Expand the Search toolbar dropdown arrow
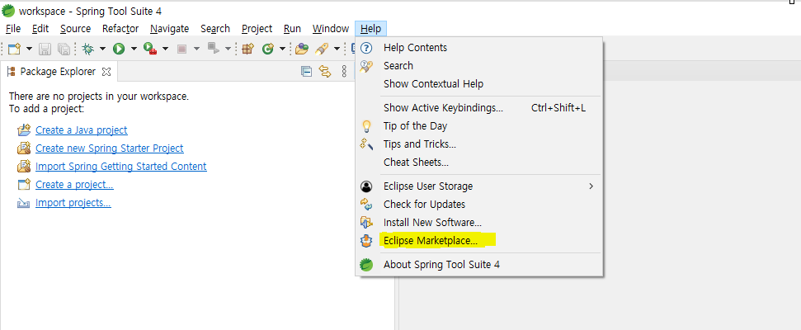The height and width of the screenshot is (330, 801). point(337,49)
